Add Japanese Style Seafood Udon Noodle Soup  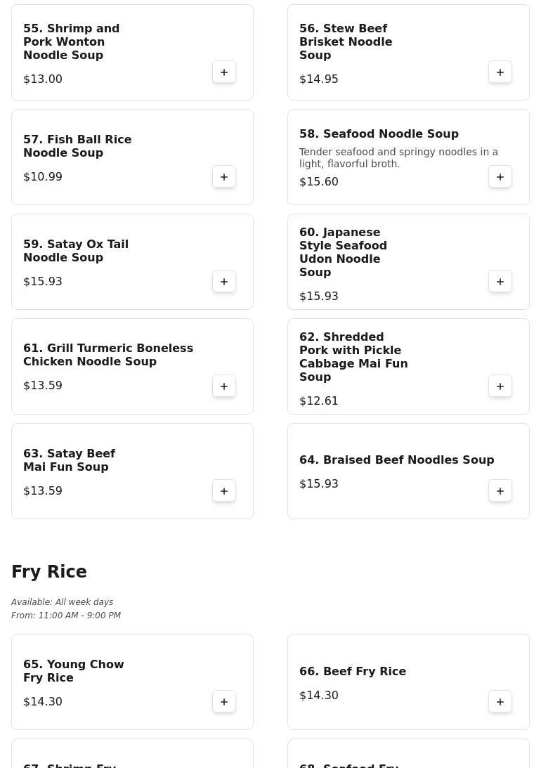point(500,282)
